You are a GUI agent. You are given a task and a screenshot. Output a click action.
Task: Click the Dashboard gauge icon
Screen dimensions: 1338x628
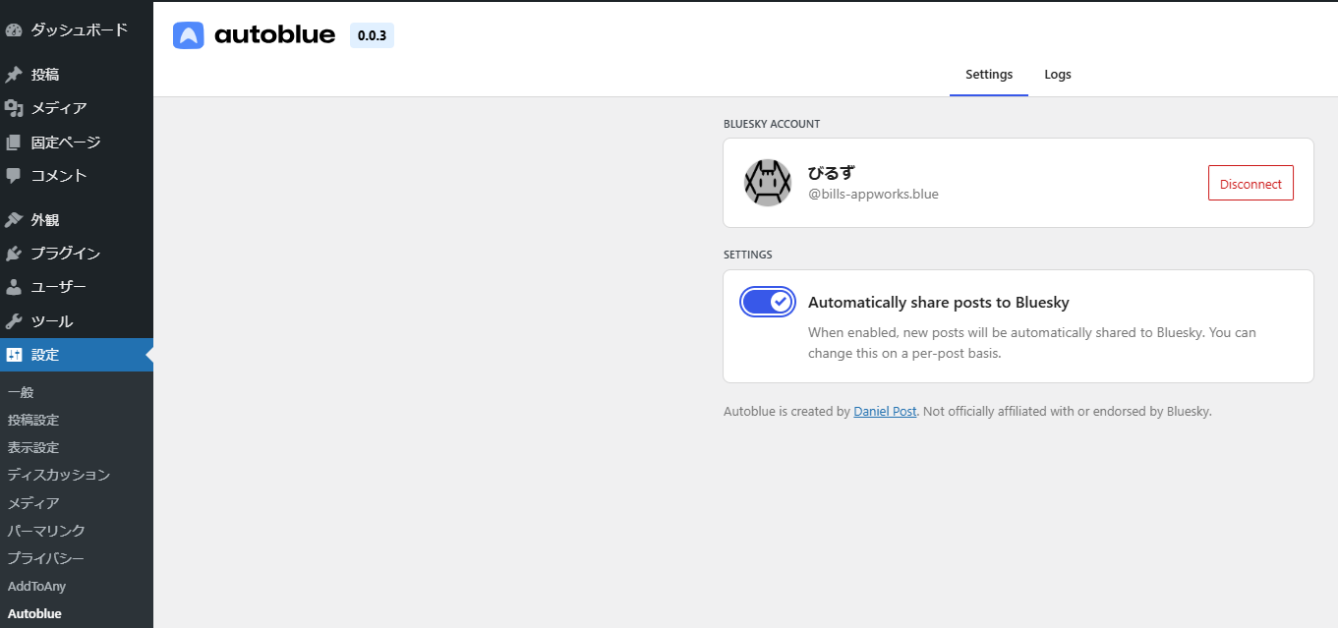[x=14, y=30]
